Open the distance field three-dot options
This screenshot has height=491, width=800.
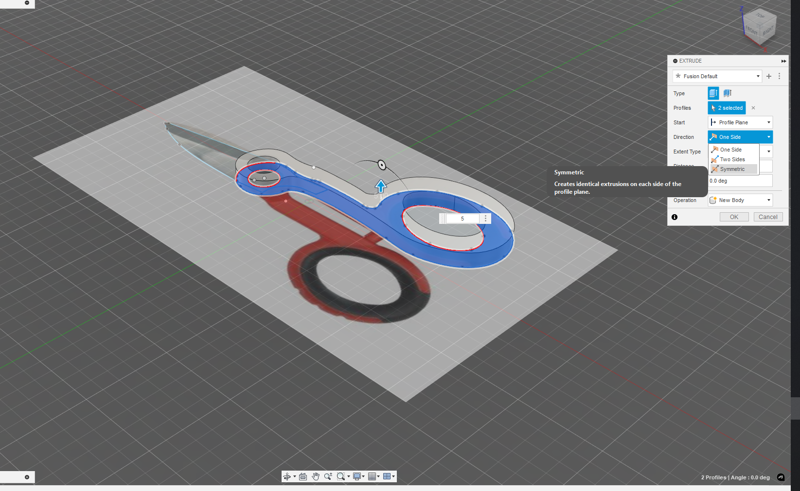coord(485,219)
